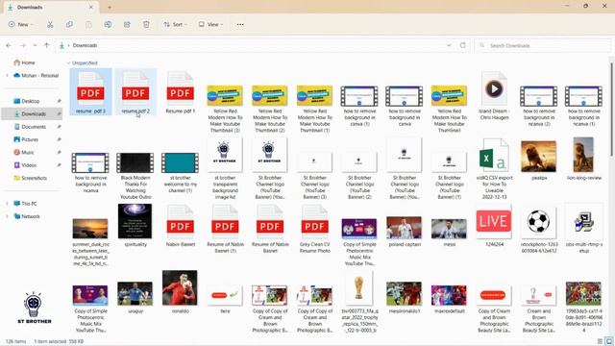Click the Rename icon in toolbar
The width and height of the screenshot is (615, 346).
[108, 24]
